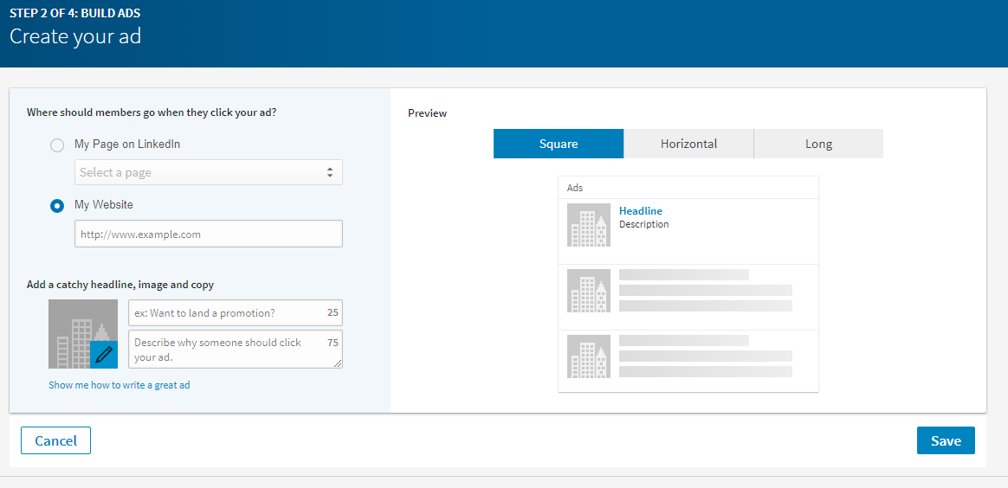Click the Cancel button
Image resolution: width=1008 pixels, height=488 pixels.
[x=55, y=440]
